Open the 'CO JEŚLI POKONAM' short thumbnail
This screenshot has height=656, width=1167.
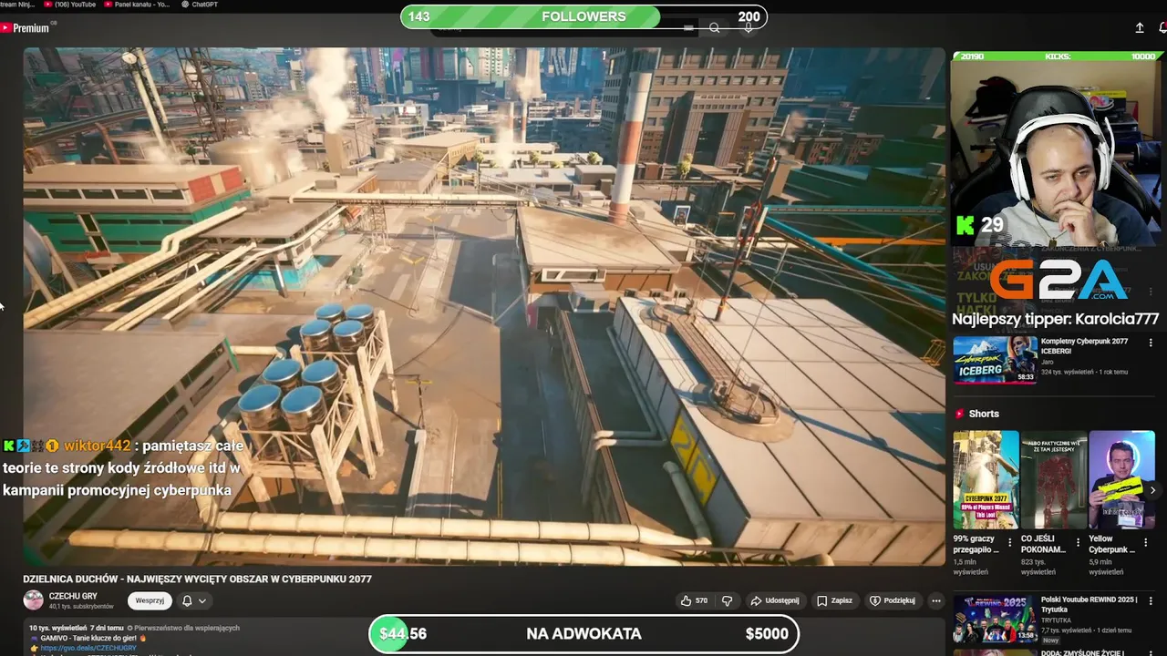(x=1054, y=479)
